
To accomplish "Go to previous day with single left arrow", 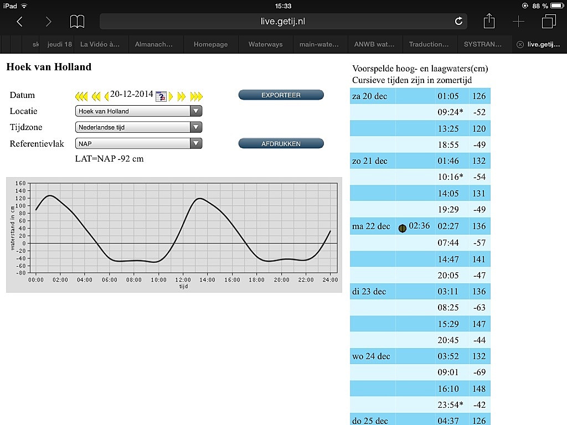I will 107,96.
